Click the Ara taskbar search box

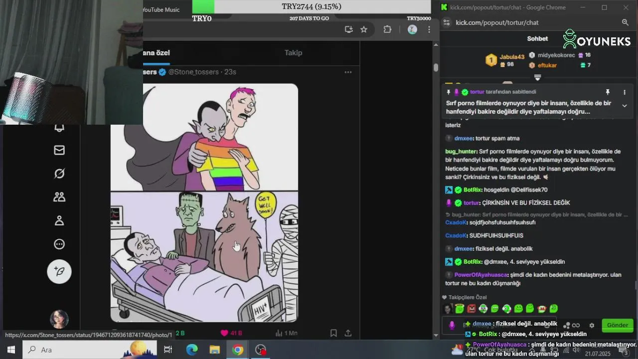tap(90, 350)
